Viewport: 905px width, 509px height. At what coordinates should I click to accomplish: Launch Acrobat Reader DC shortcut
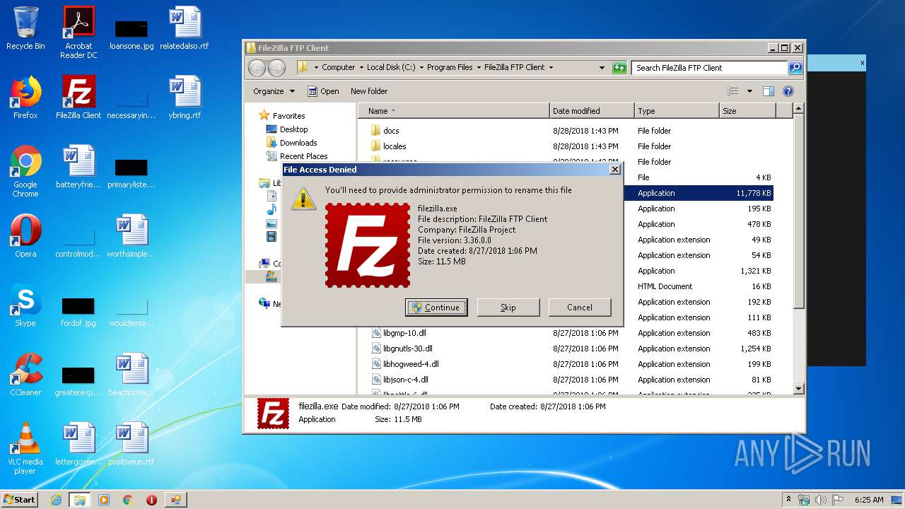pyautogui.click(x=78, y=32)
